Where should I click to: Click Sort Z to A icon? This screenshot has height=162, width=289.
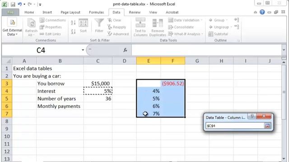73,31
